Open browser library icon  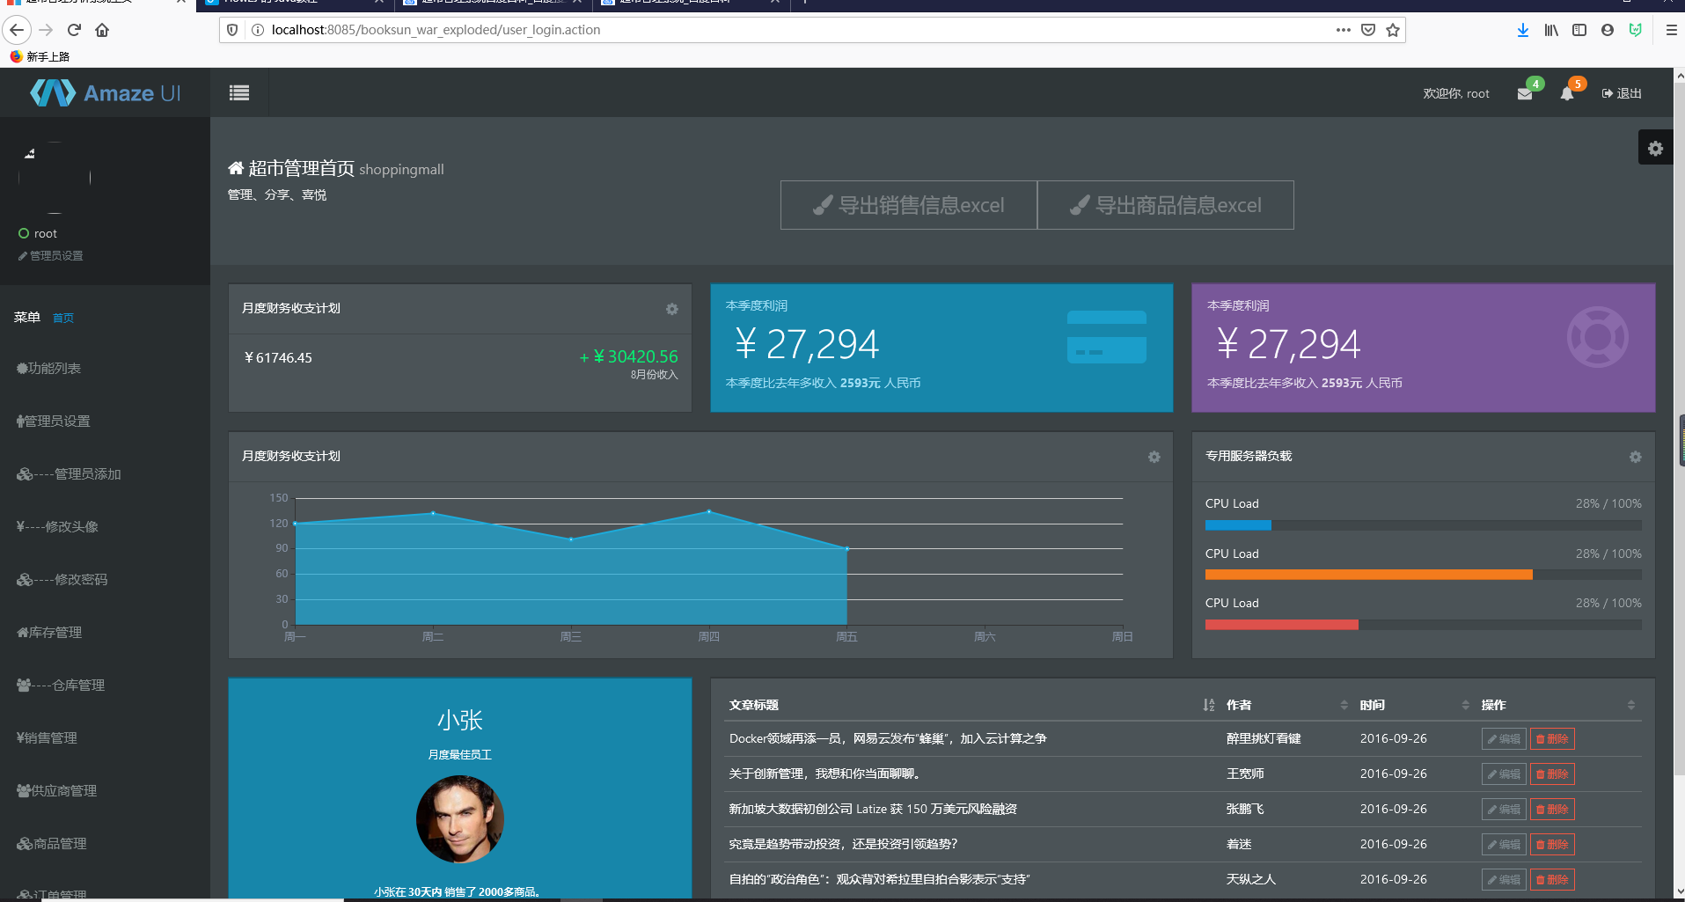coord(1551,30)
